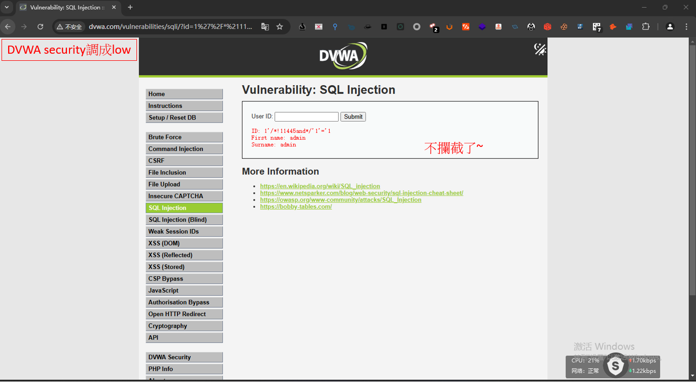Open the orange percent-sign extension icon
Image resolution: width=696 pixels, height=382 pixels.
coord(466,27)
